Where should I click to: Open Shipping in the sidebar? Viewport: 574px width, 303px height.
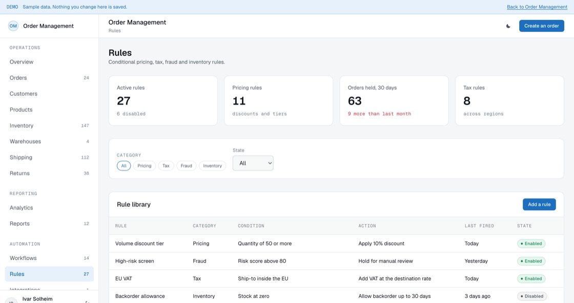49,157
